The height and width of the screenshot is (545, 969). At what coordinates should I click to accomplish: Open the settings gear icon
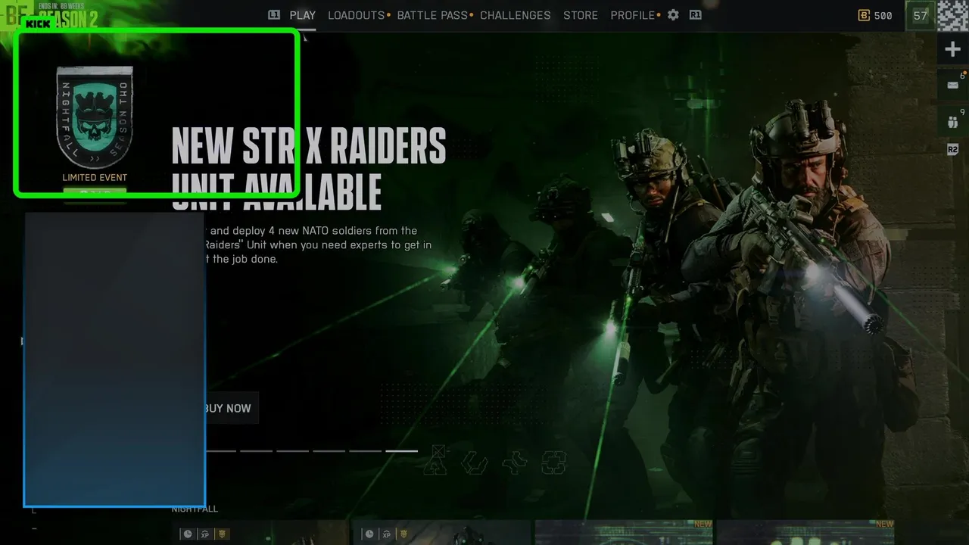tap(673, 15)
